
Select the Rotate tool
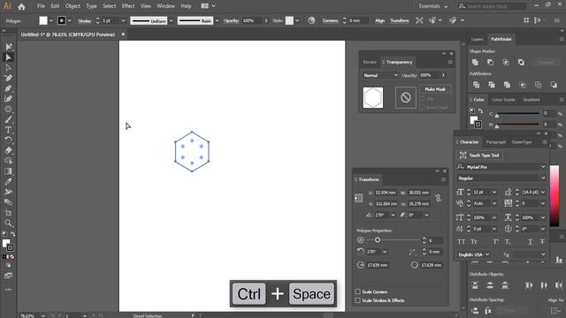[x=8, y=140]
